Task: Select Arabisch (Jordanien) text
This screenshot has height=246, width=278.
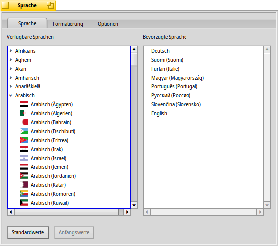Action: (x=53, y=176)
